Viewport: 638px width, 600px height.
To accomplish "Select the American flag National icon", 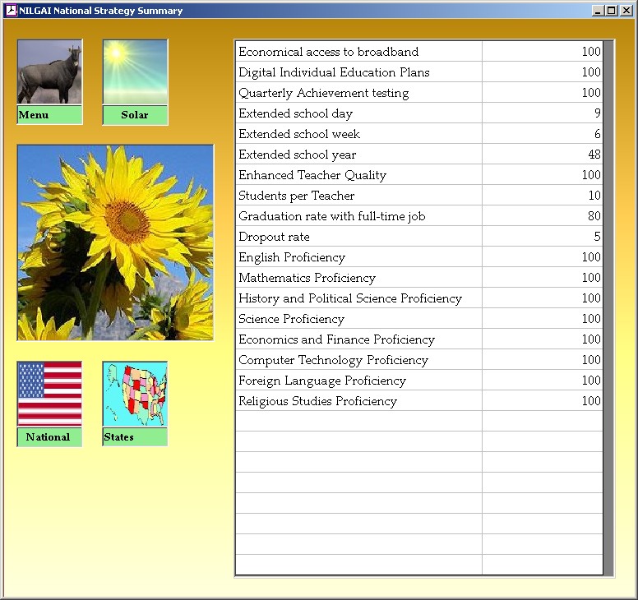I will 49,394.
